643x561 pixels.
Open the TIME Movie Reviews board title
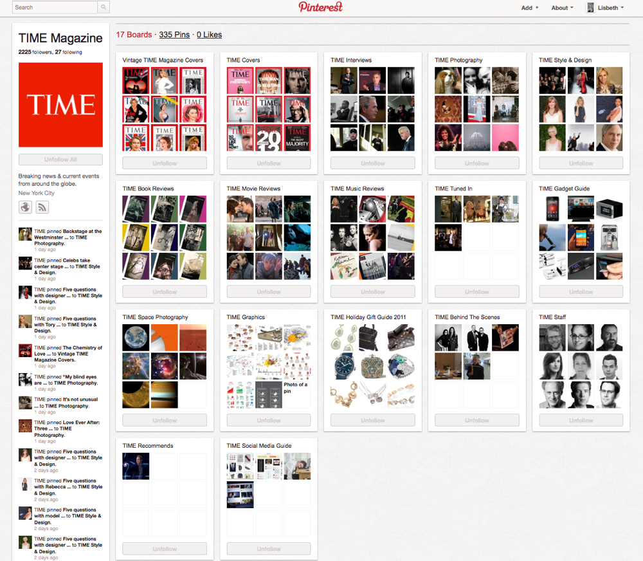pyautogui.click(x=253, y=189)
